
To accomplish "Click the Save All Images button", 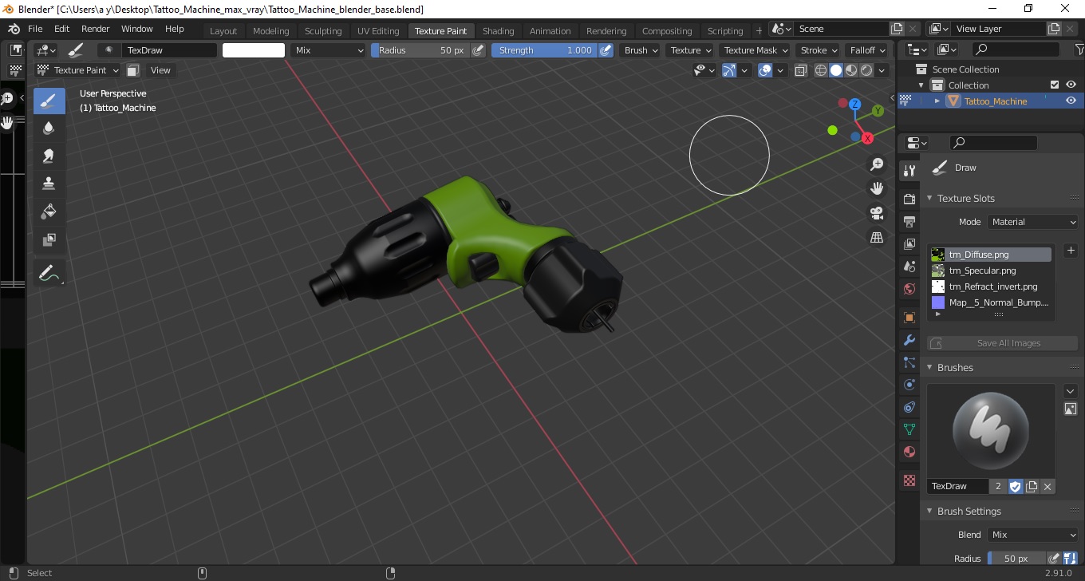I will pos(1003,343).
